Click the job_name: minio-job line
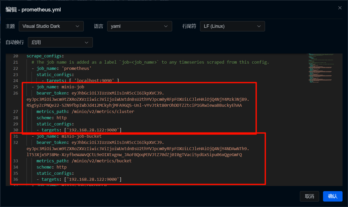Image resolution: width=348 pixels, height=207 pixels. [58, 87]
